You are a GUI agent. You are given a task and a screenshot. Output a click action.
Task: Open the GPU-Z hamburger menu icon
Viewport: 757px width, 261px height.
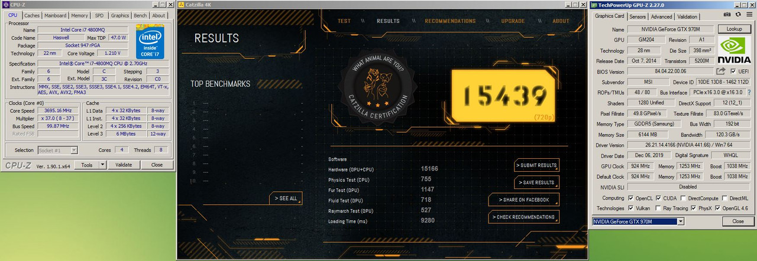[x=749, y=14]
